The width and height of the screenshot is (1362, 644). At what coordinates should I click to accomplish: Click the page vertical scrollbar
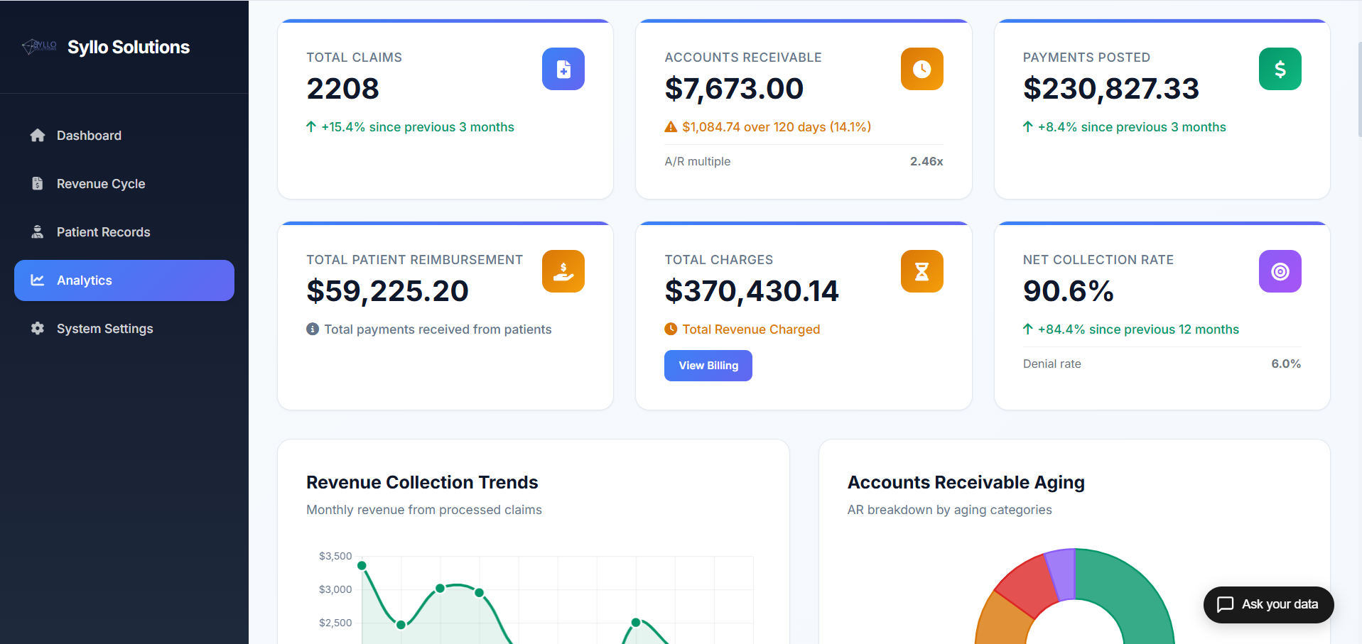(1359, 89)
